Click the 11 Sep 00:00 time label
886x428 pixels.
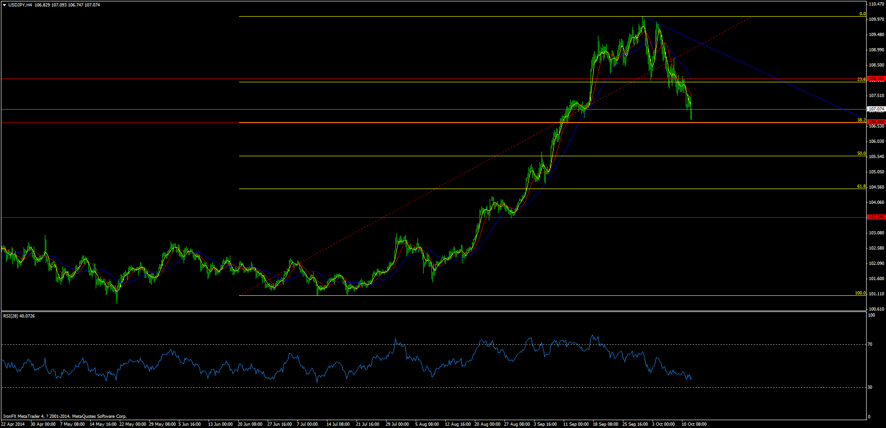click(x=576, y=424)
